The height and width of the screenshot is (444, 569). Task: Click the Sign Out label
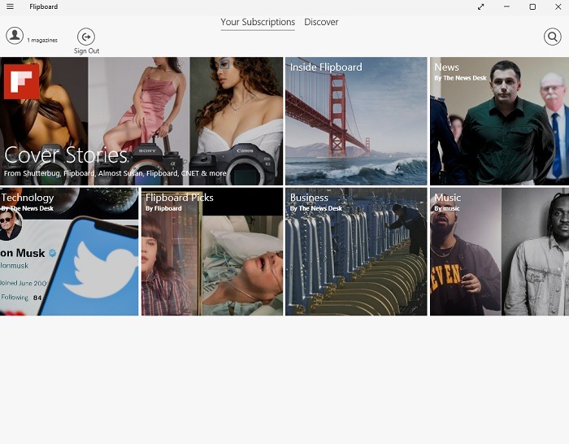(86, 51)
